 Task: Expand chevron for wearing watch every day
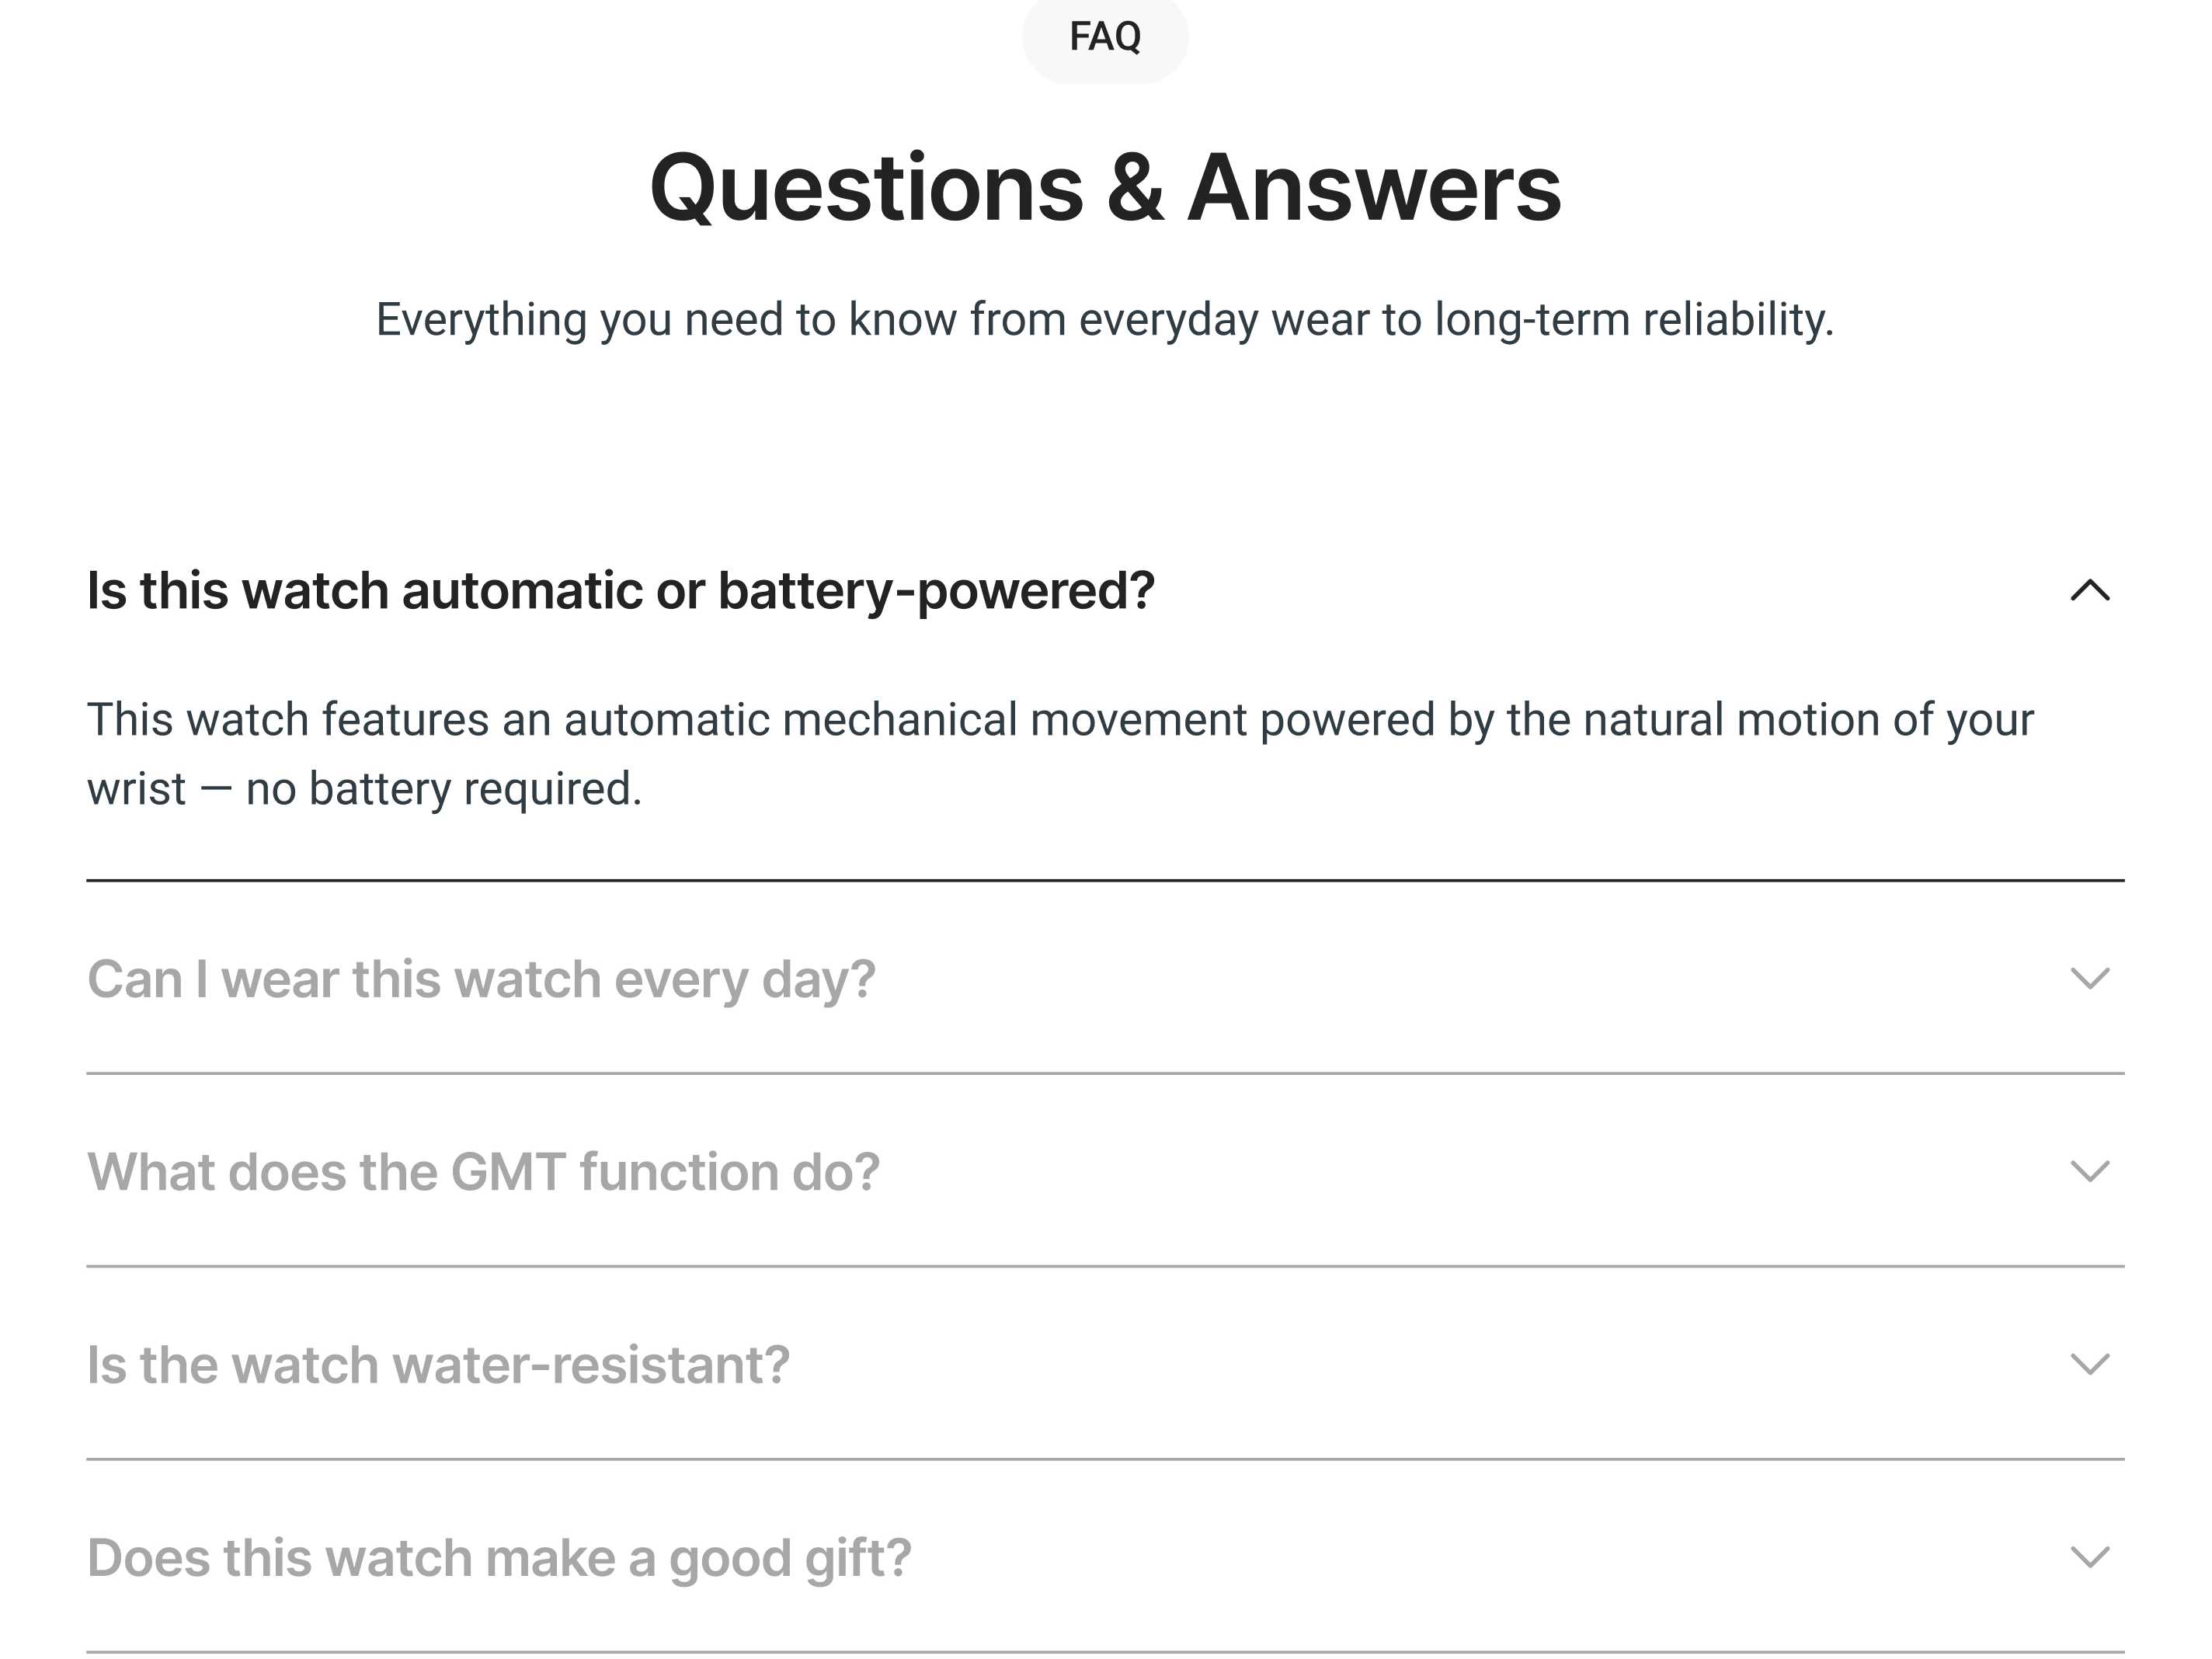point(2089,978)
